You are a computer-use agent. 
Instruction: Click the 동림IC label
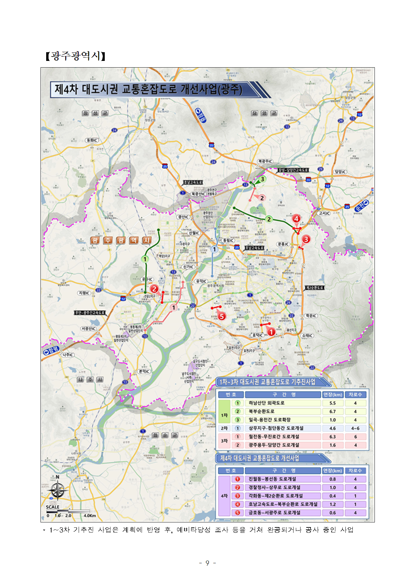click(x=228, y=240)
